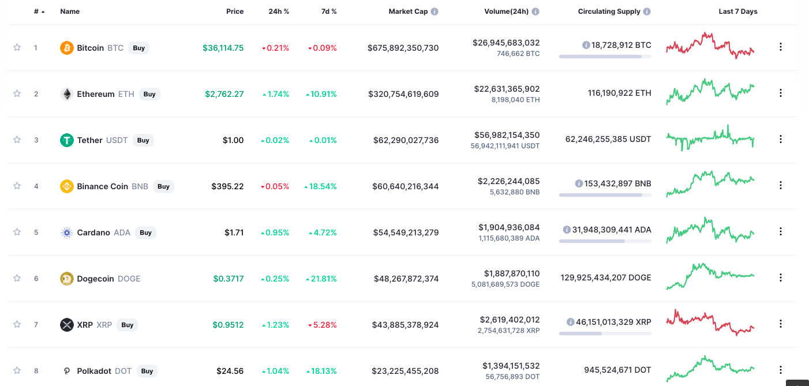Screen dimensions: 809x386
Task: Sort by the Market Cap header
Action: pyautogui.click(x=408, y=12)
